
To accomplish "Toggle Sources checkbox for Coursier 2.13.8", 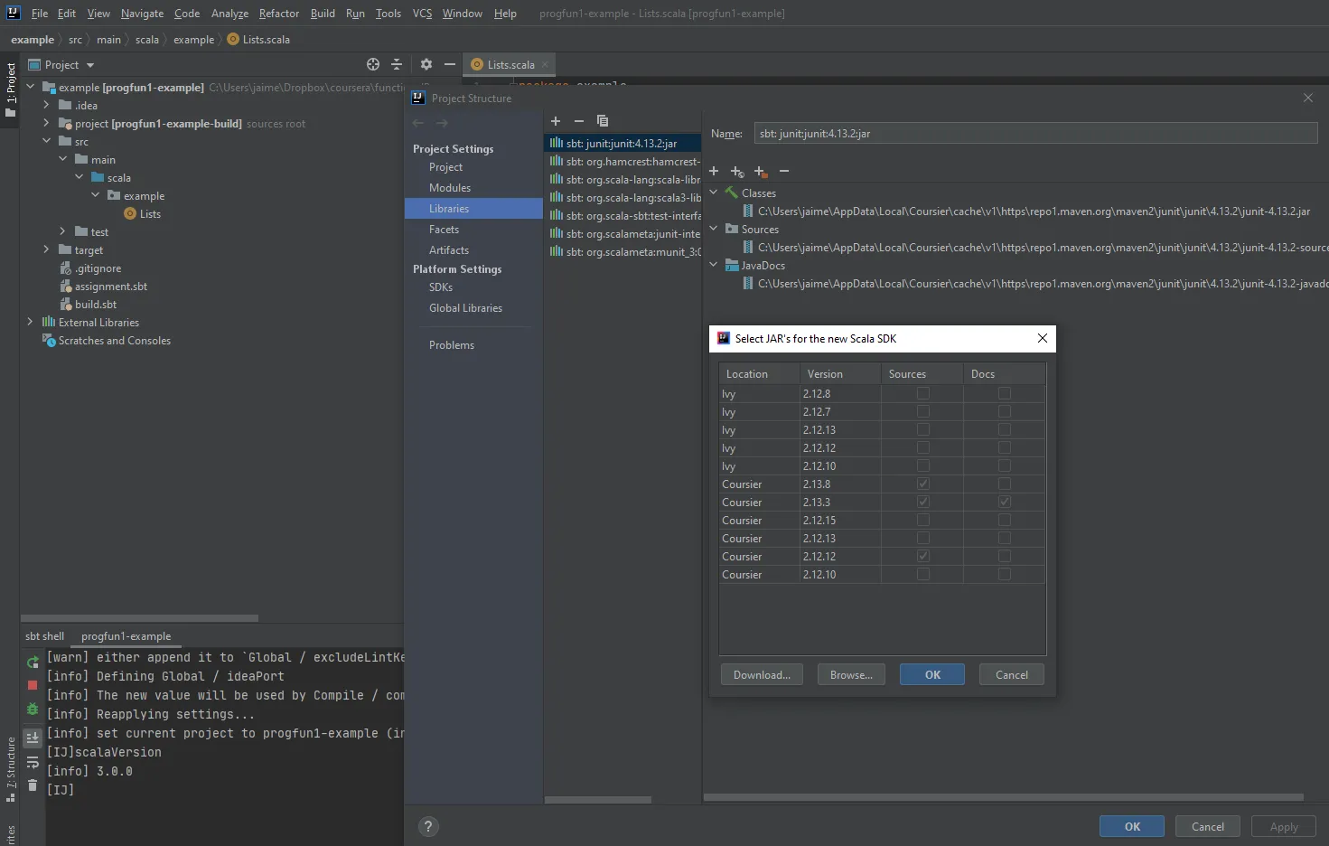I will 922,484.
